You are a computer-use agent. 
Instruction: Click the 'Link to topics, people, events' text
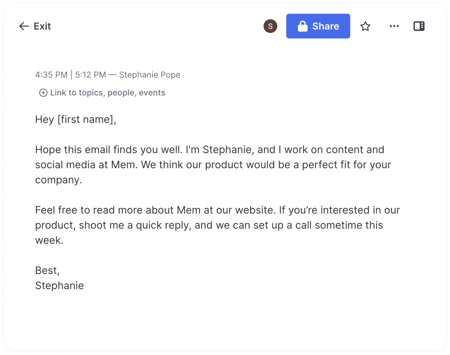point(108,93)
